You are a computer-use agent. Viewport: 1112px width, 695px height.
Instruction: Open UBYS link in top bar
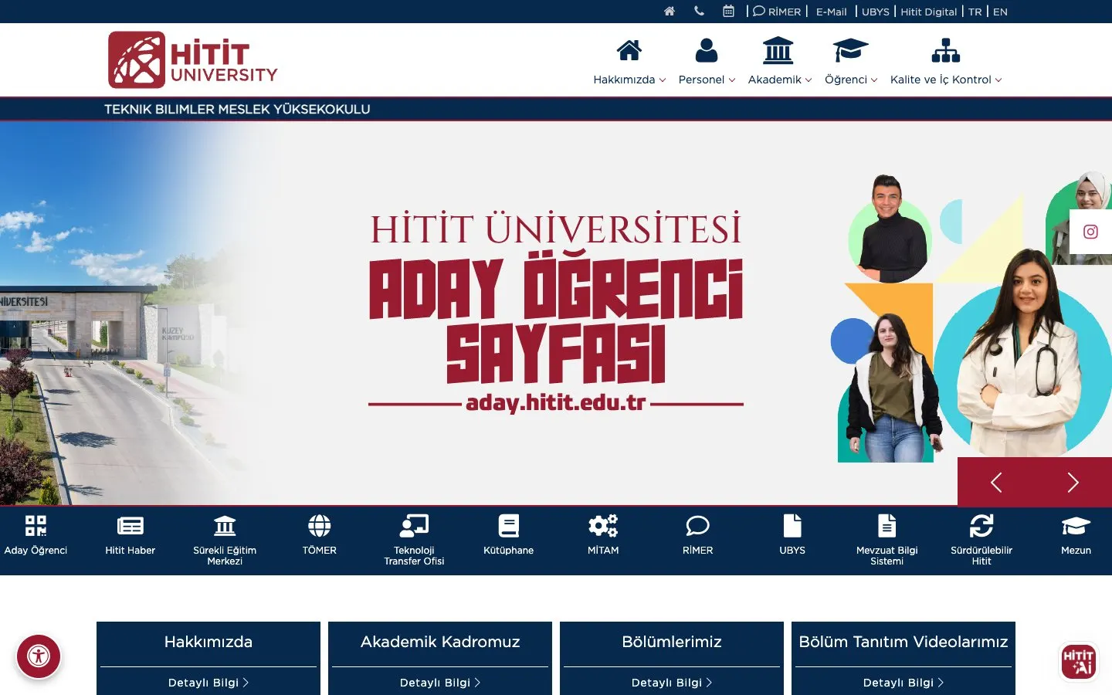click(x=876, y=12)
